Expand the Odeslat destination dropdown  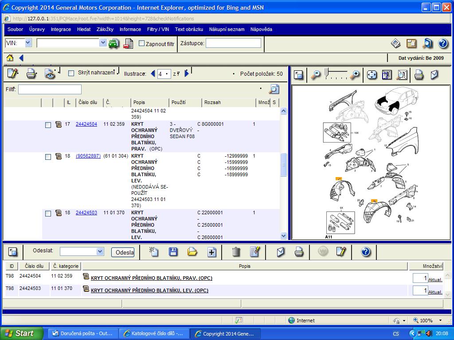(100, 251)
